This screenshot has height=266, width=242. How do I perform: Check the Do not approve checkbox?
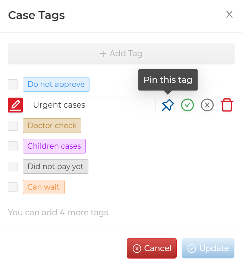[x=13, y=84]
